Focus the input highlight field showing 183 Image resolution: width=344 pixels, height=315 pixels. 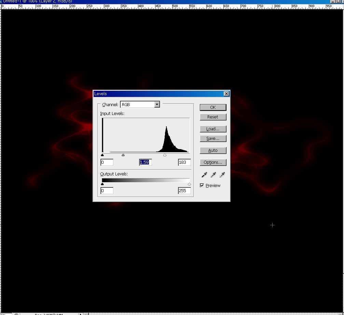click(x=184, y=162)
